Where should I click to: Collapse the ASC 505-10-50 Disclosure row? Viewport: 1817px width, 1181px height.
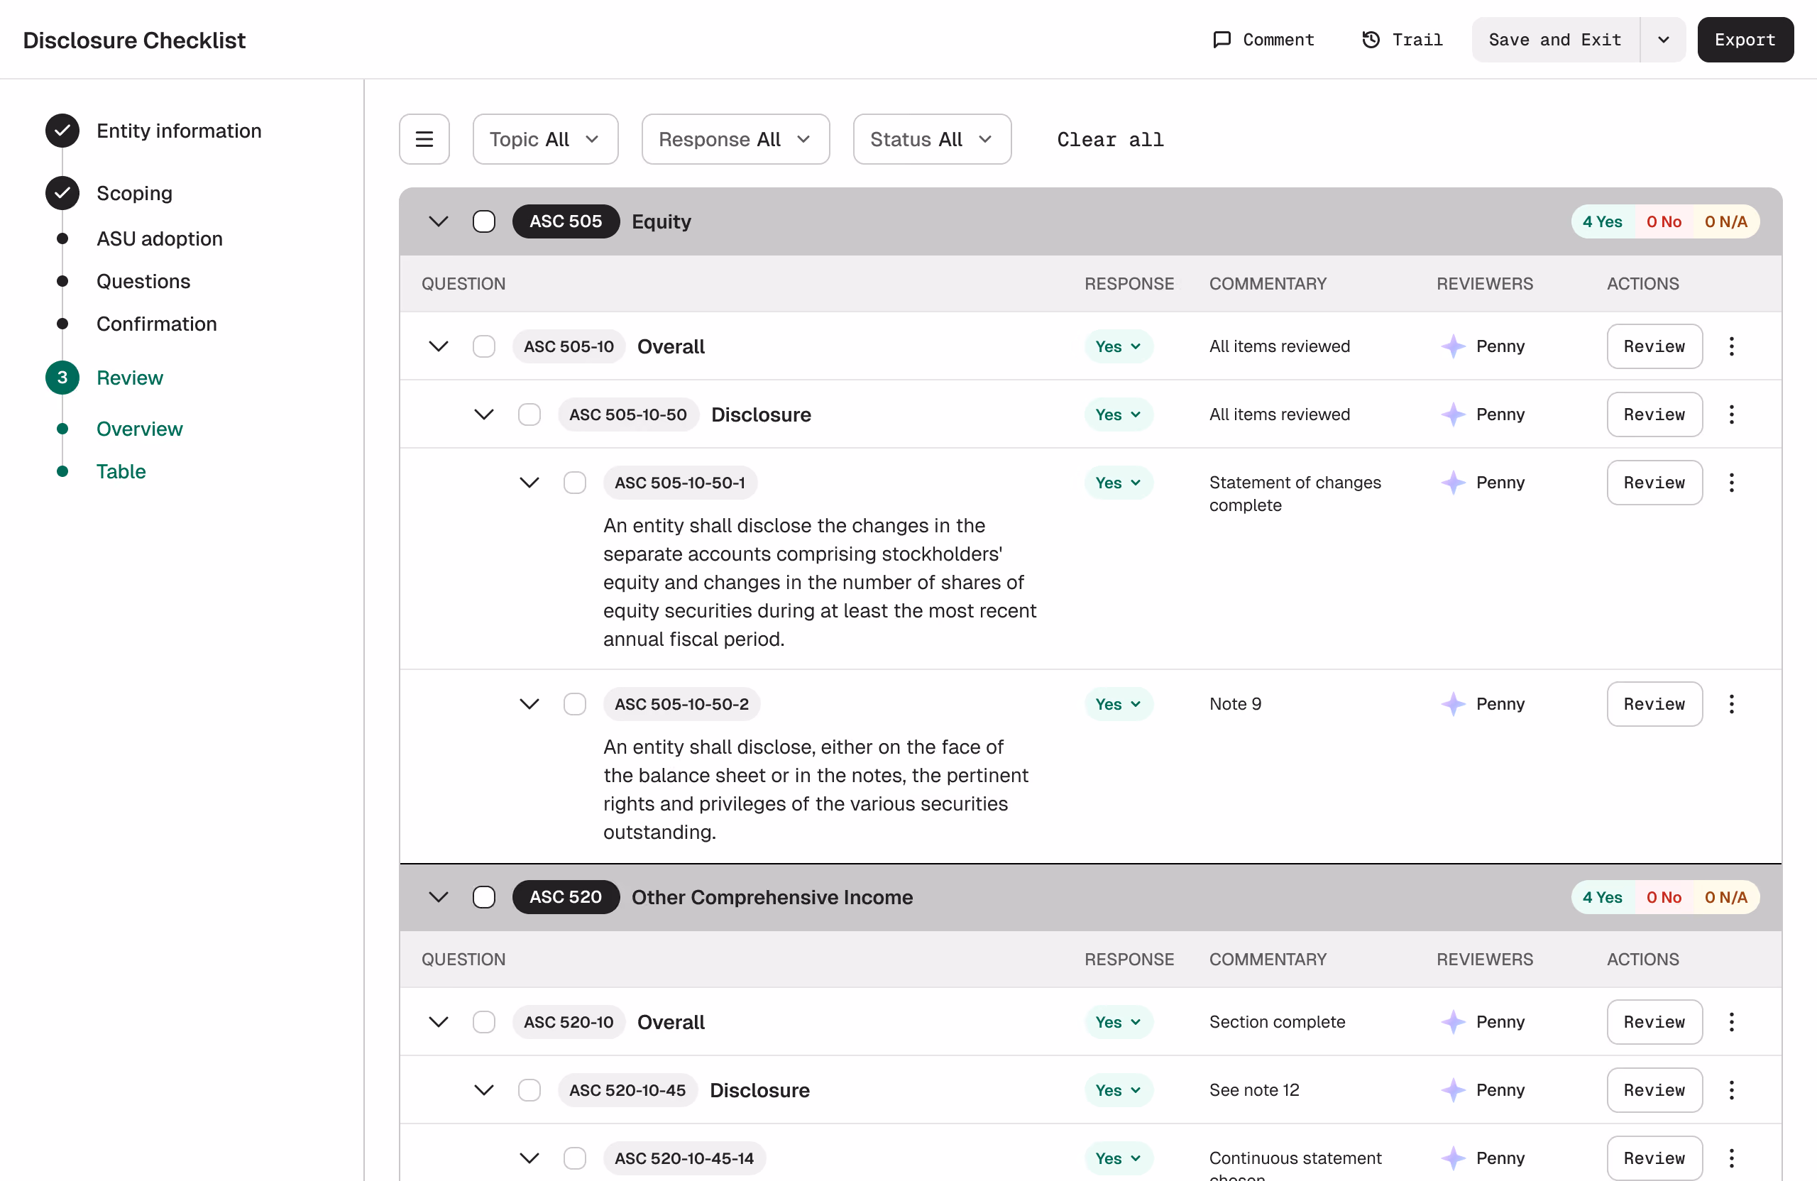(484, 414)
